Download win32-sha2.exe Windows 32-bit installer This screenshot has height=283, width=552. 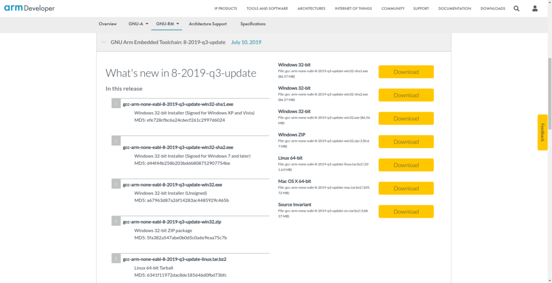click(x=406, y=95)
